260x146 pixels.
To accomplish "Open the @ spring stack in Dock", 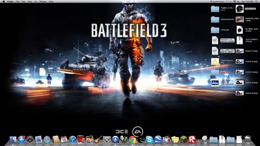I will coord(205,140).
